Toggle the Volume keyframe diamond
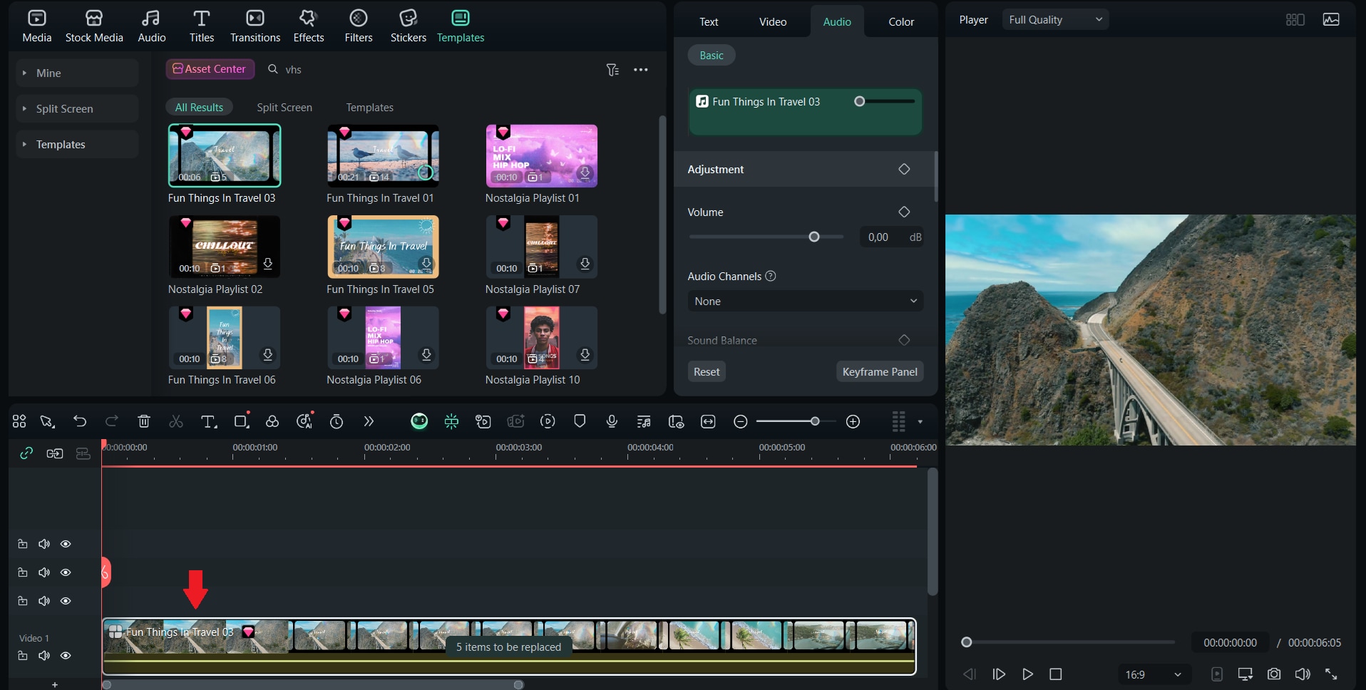 pos(904,212)
